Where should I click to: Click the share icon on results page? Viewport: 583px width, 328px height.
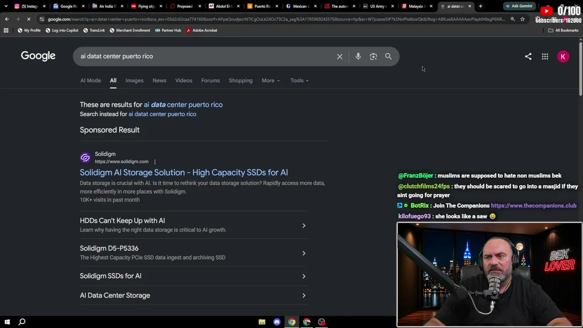click(528, 56)
